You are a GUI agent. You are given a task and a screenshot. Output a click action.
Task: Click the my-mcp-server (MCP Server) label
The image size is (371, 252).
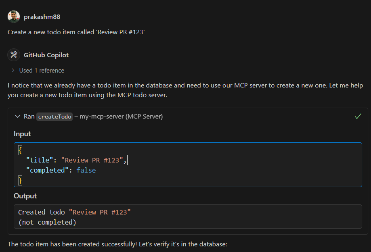click(121, 117)
